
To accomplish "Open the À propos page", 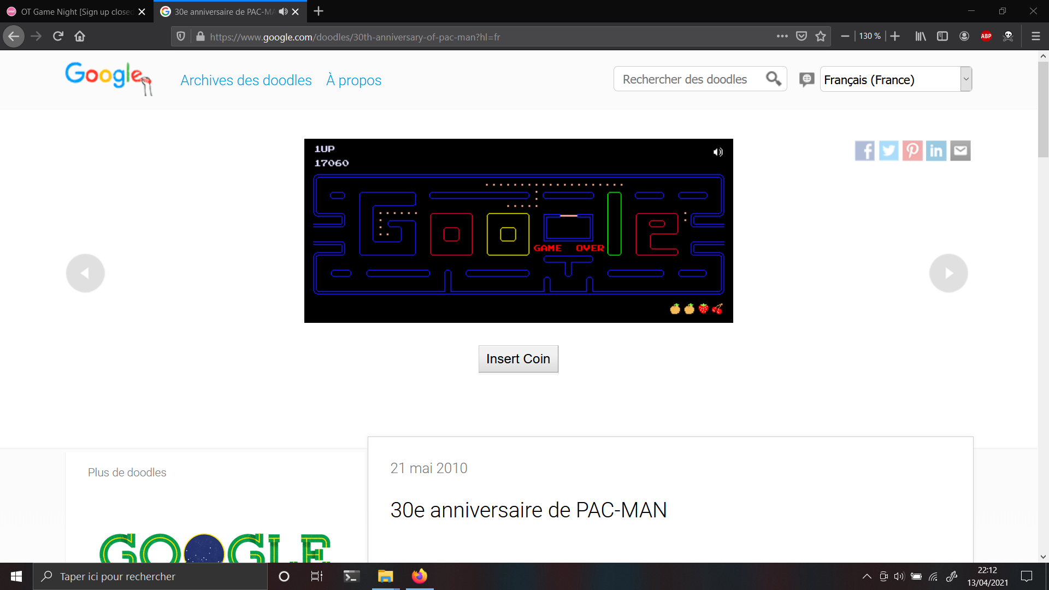I will click(x=353, y=80).
